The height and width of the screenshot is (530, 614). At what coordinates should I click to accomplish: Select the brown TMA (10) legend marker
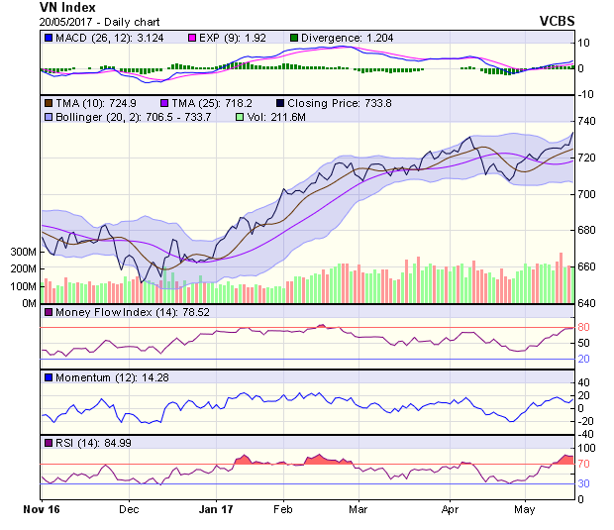49,102
